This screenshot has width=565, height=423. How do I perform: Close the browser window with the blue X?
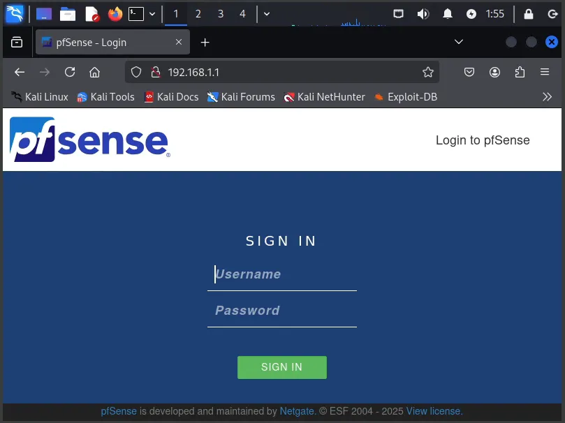[x=551, y=42]
